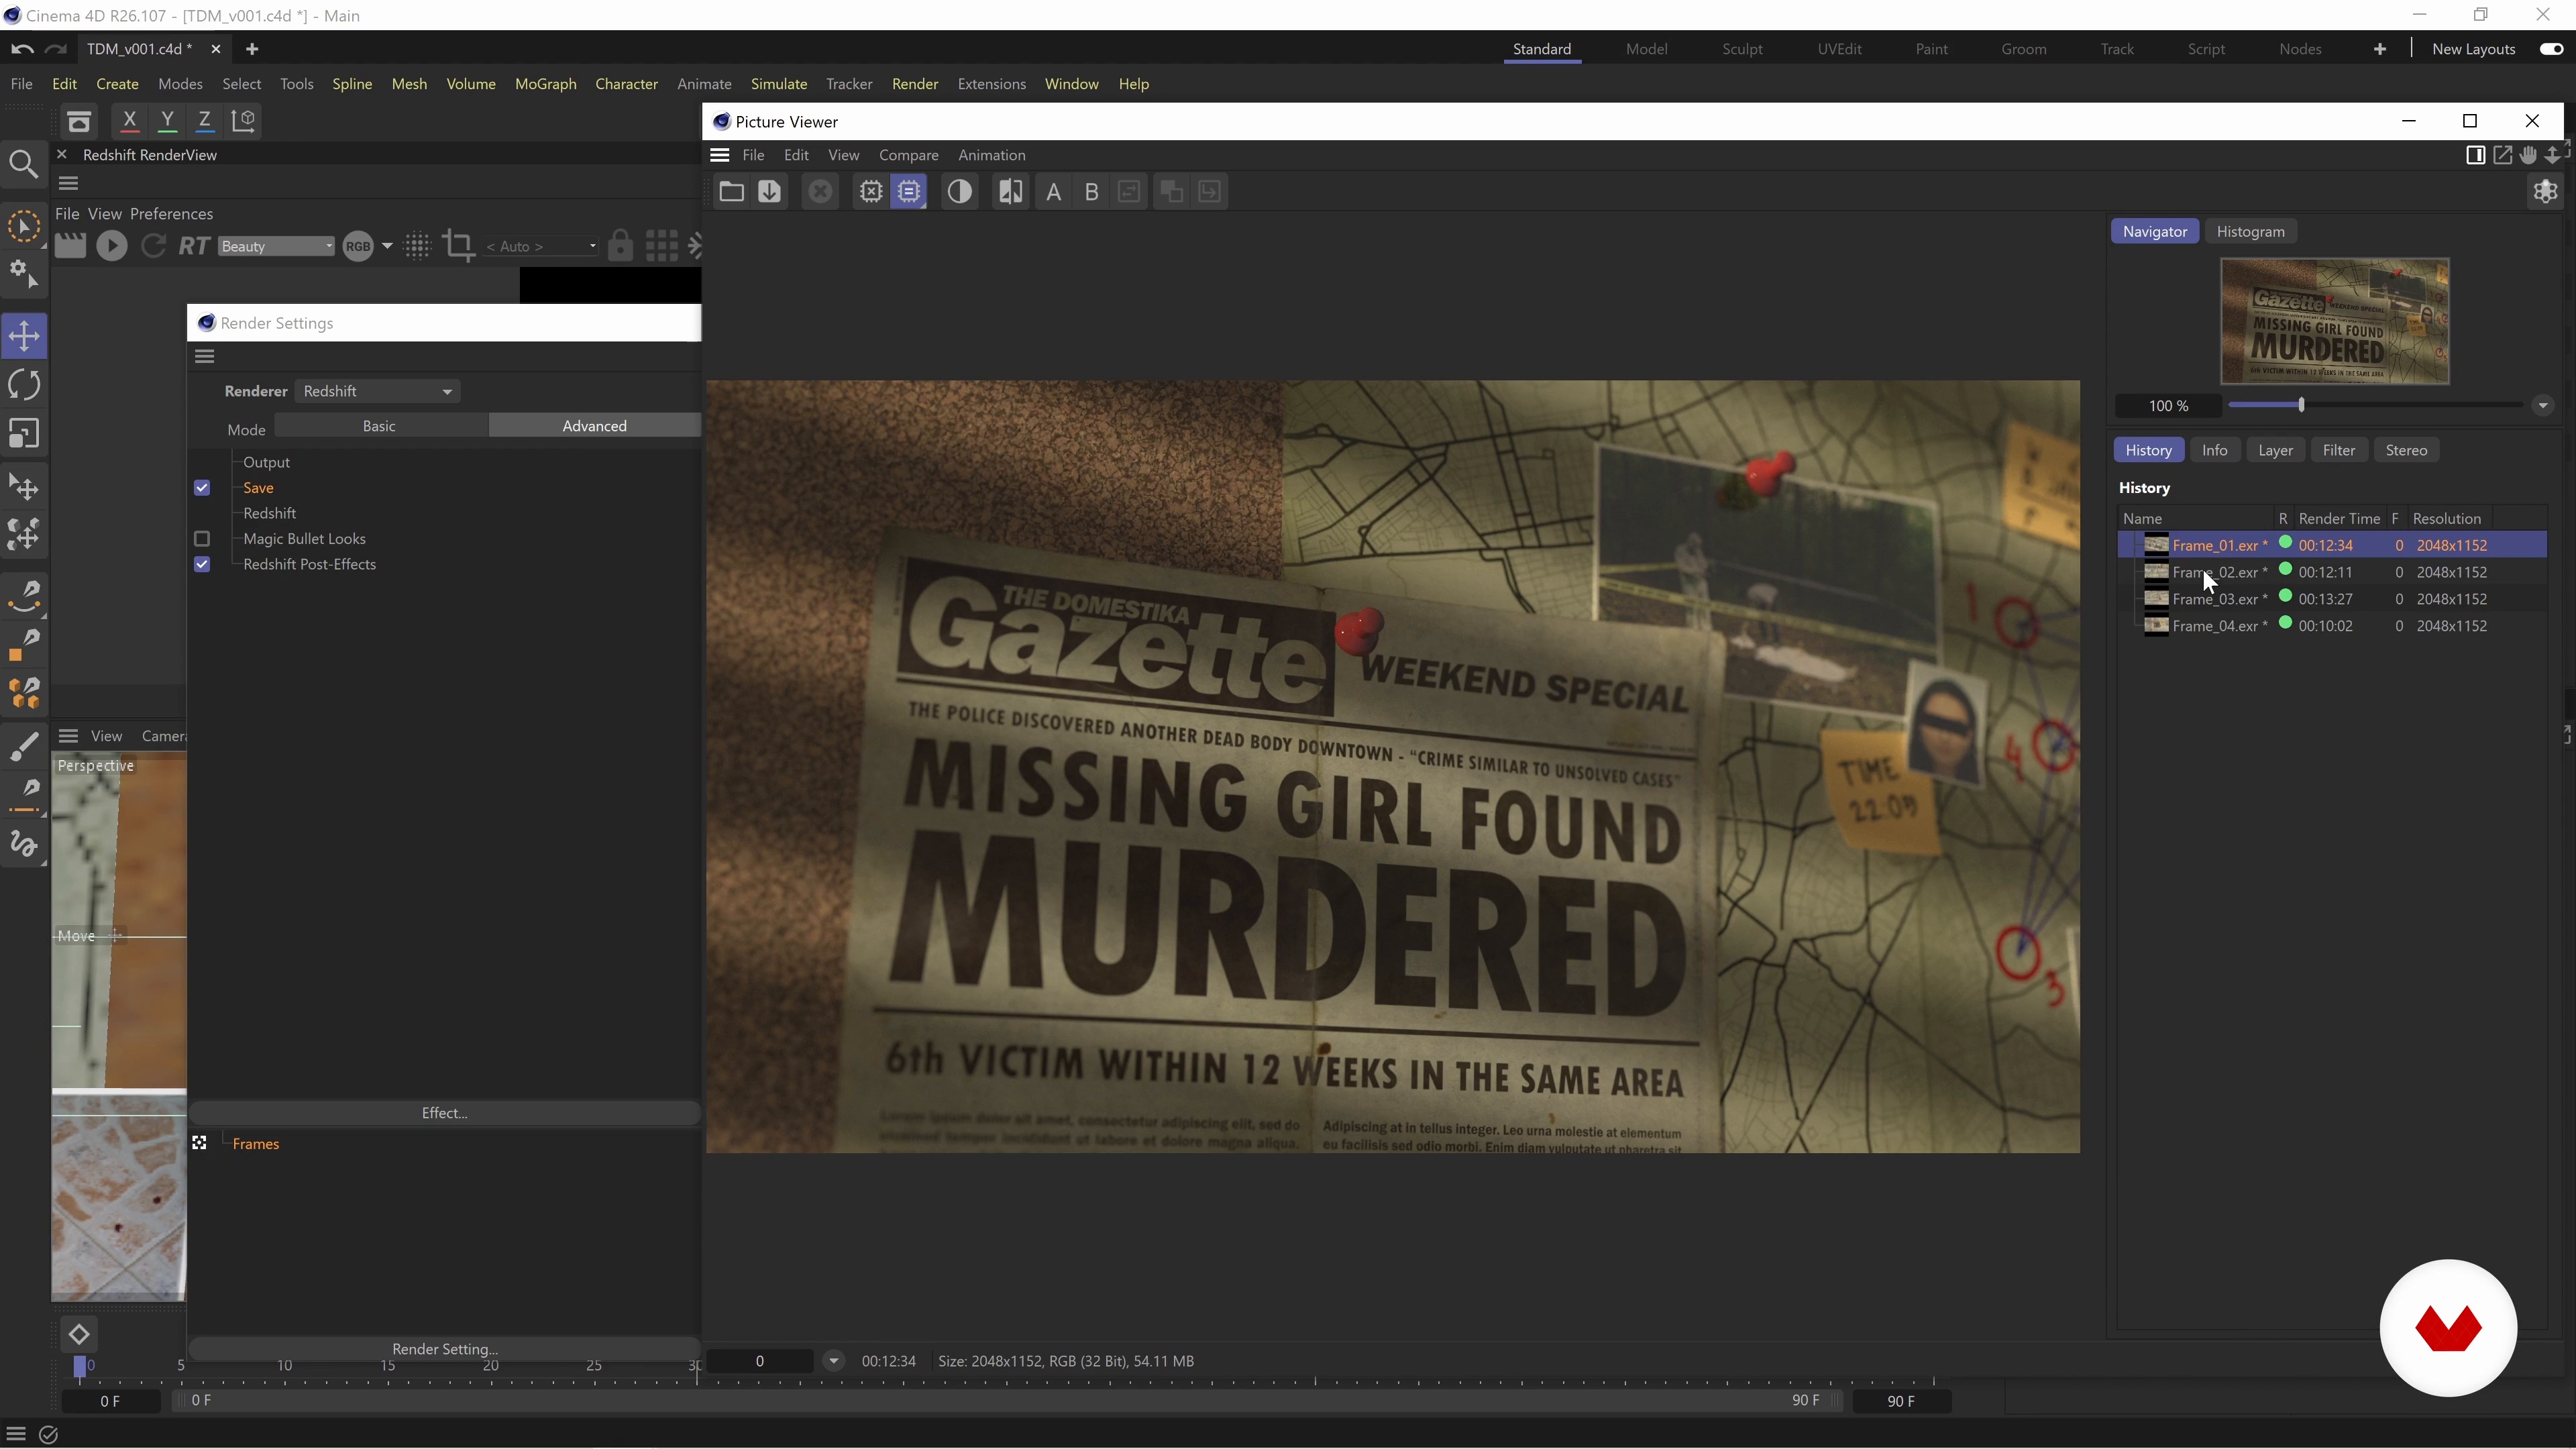Set current image as A
The image size is (2576, 1449).
click(1053, 192)
